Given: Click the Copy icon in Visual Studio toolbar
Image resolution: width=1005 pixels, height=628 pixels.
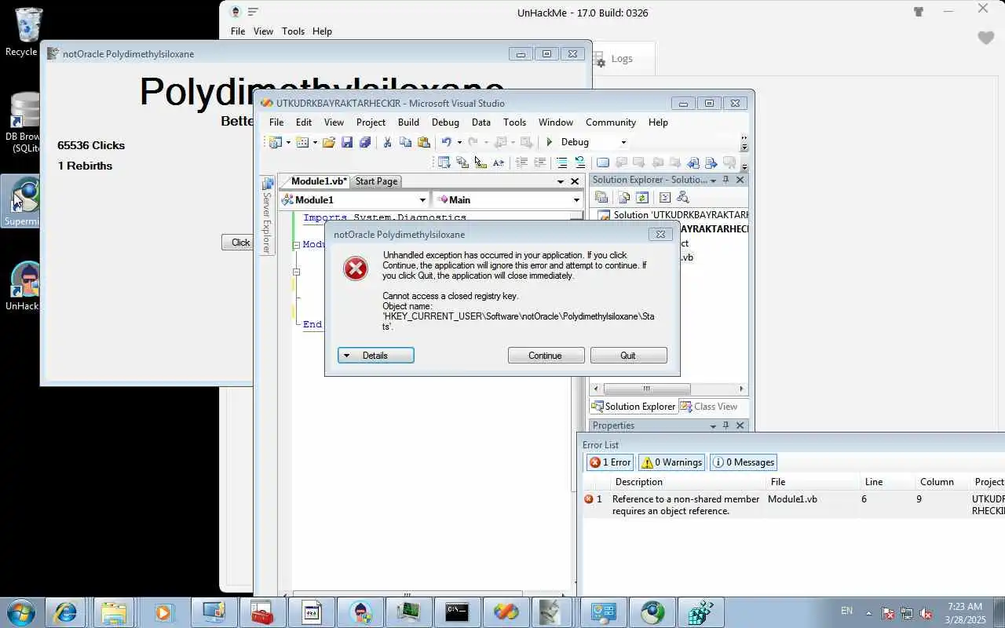Looking at the screenshot, I should tap(405, 142).
